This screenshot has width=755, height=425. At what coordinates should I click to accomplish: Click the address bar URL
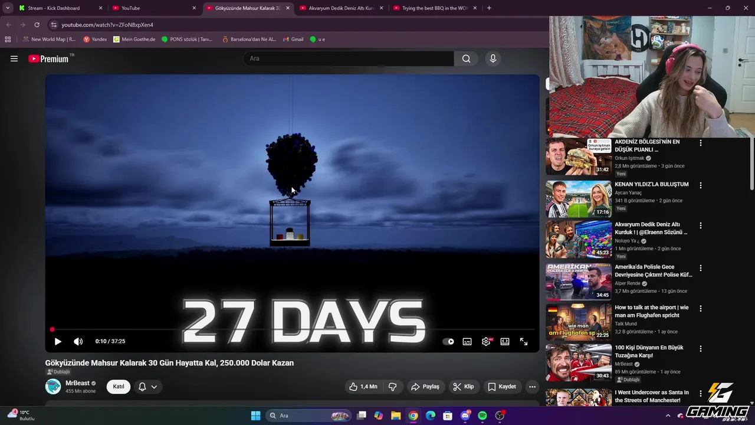coord(107,25)
